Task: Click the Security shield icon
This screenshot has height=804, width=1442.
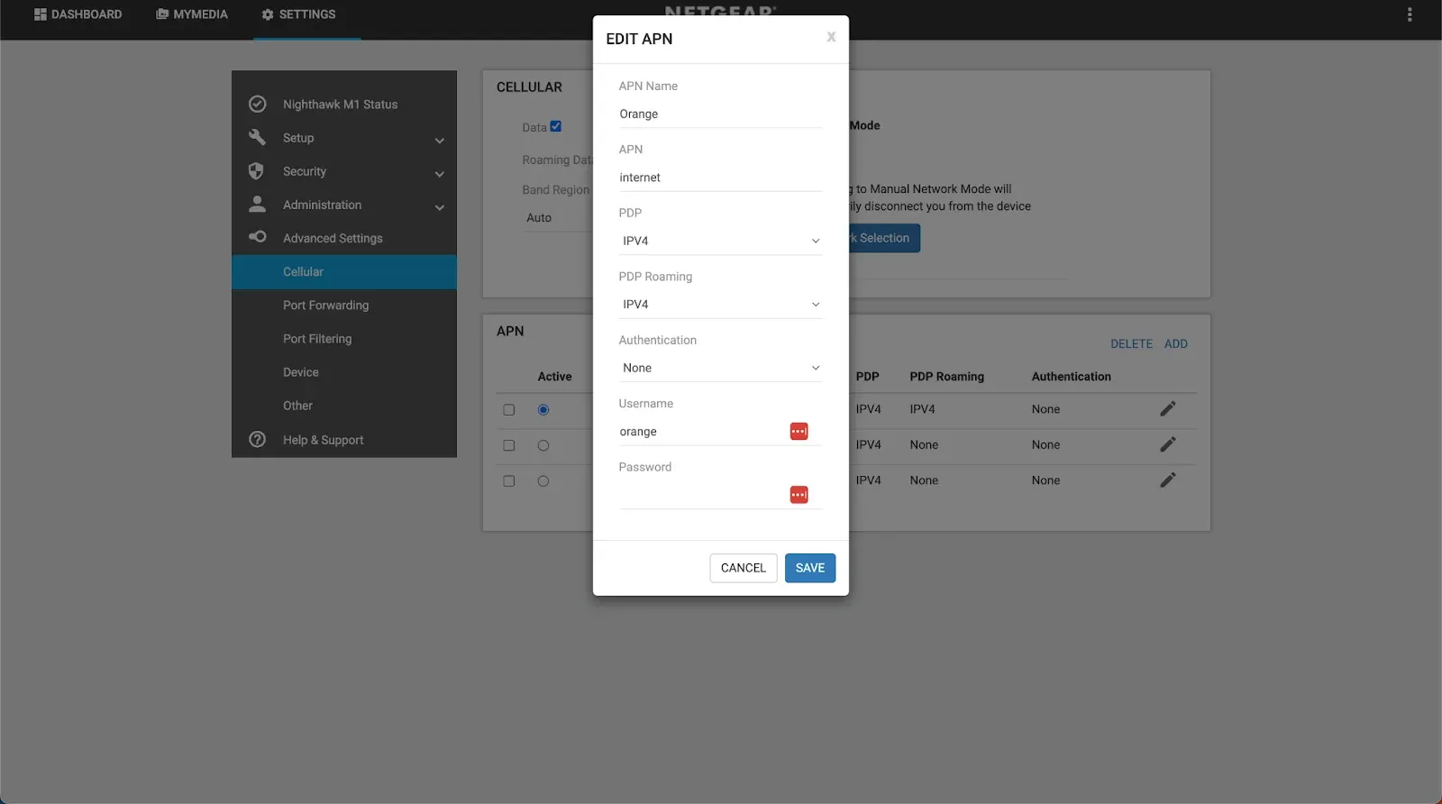Action: point(256,170)
